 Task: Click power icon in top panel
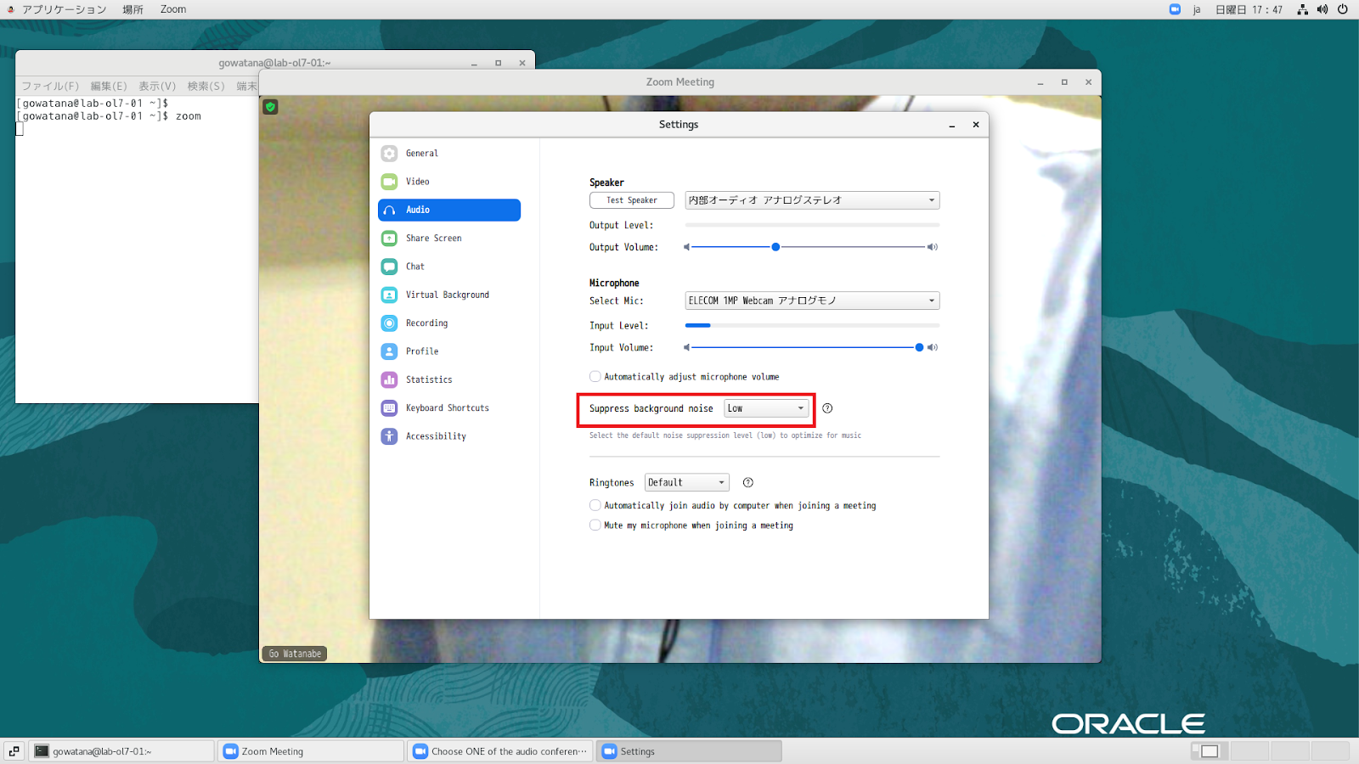(x=1343, y=9)
